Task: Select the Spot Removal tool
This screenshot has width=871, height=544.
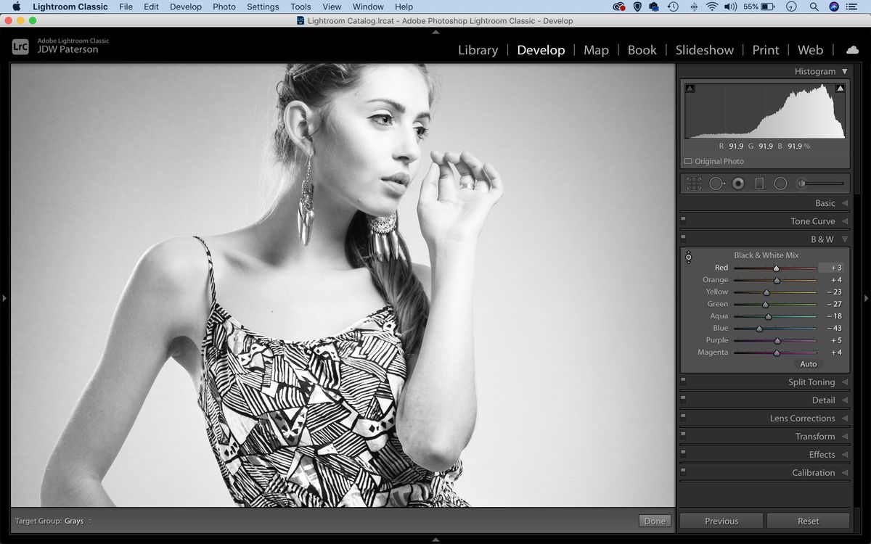Action: 716,183
